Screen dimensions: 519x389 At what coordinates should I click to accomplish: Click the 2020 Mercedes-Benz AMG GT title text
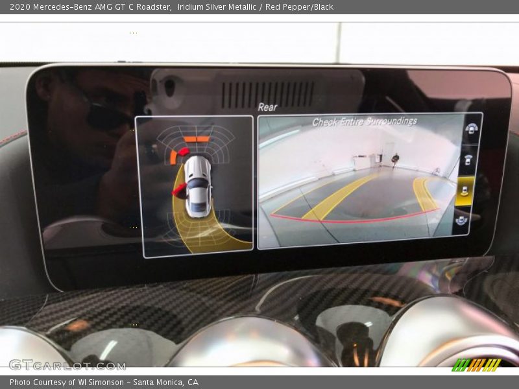[91, 7]
